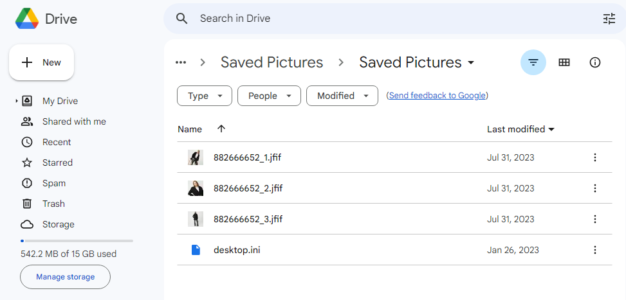Open the Recent section
This screenshot has height=300, width=626.
tap(56, 142)
